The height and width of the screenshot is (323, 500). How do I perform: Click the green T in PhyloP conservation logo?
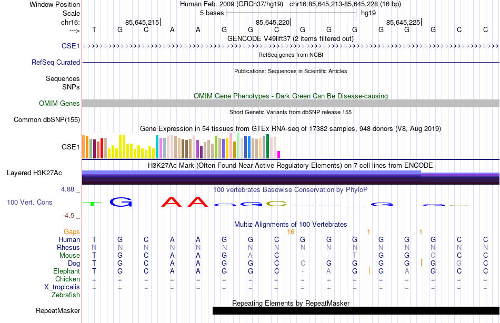(x=92, y=204)
